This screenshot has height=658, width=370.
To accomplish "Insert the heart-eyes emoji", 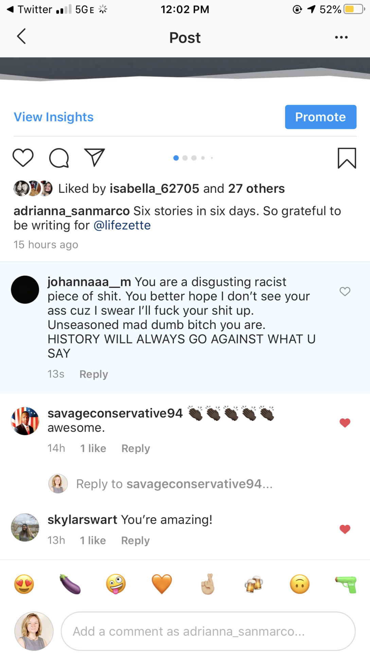I will click(x=24, y=584).
